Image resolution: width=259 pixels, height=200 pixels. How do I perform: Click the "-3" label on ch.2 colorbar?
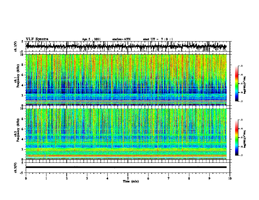(x=241, y=120)
